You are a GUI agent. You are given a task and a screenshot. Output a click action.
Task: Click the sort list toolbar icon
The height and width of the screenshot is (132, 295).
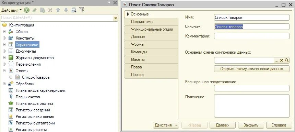coord(74,10)
